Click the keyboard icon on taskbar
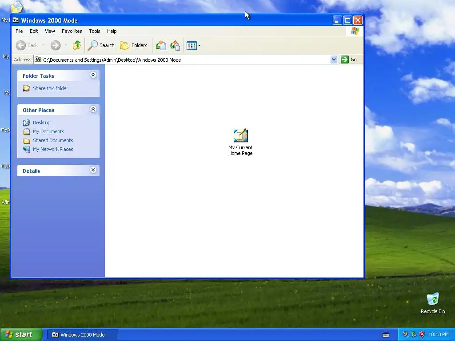 click(386, 335)
